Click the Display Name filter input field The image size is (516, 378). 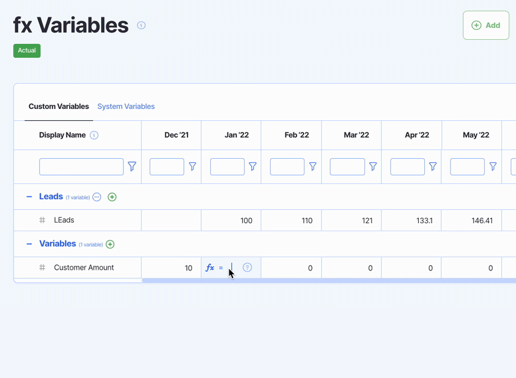[x=81, y=167]
